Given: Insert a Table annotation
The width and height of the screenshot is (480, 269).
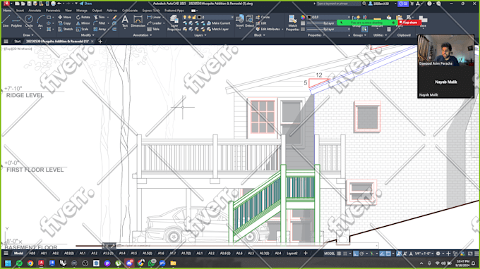Looking at the screenshot, I should point(153,30).
